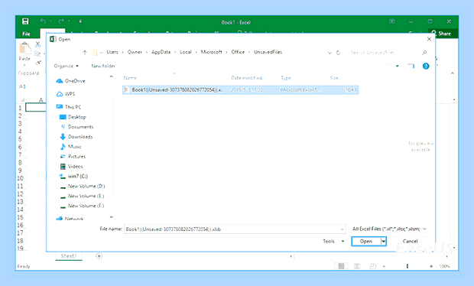Open the File tab in Excel
Screen dimensions: 474x286
(26, 34)
